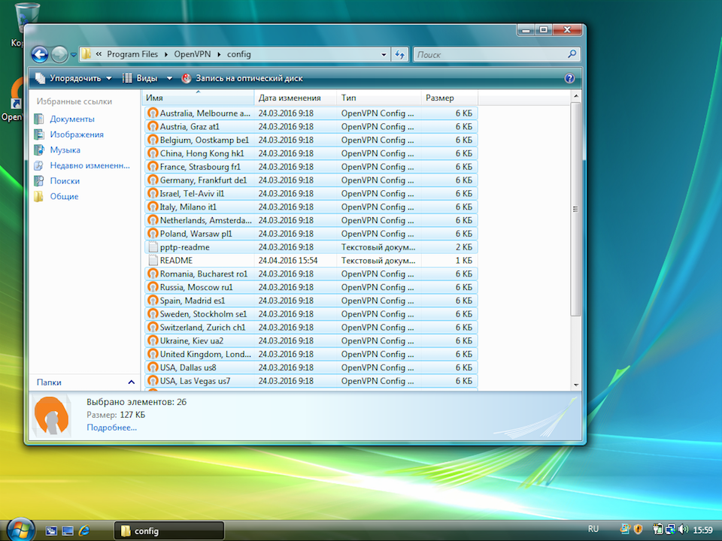Click USA, Dallas us8 file name
The height and width of the screenshot is (541, 722).
pyautogui.click(x=188, y=367)
